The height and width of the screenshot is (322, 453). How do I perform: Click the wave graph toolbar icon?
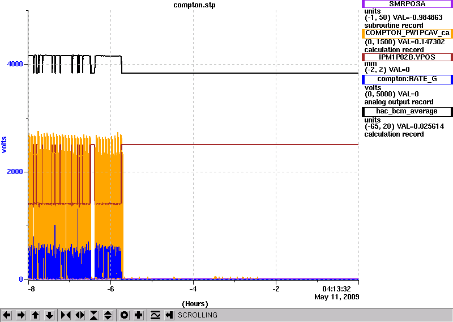(155, 315)
